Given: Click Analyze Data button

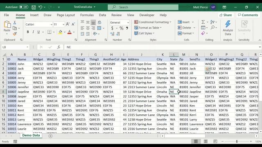Looking at the screenshot, I should [x=228, y=28].
